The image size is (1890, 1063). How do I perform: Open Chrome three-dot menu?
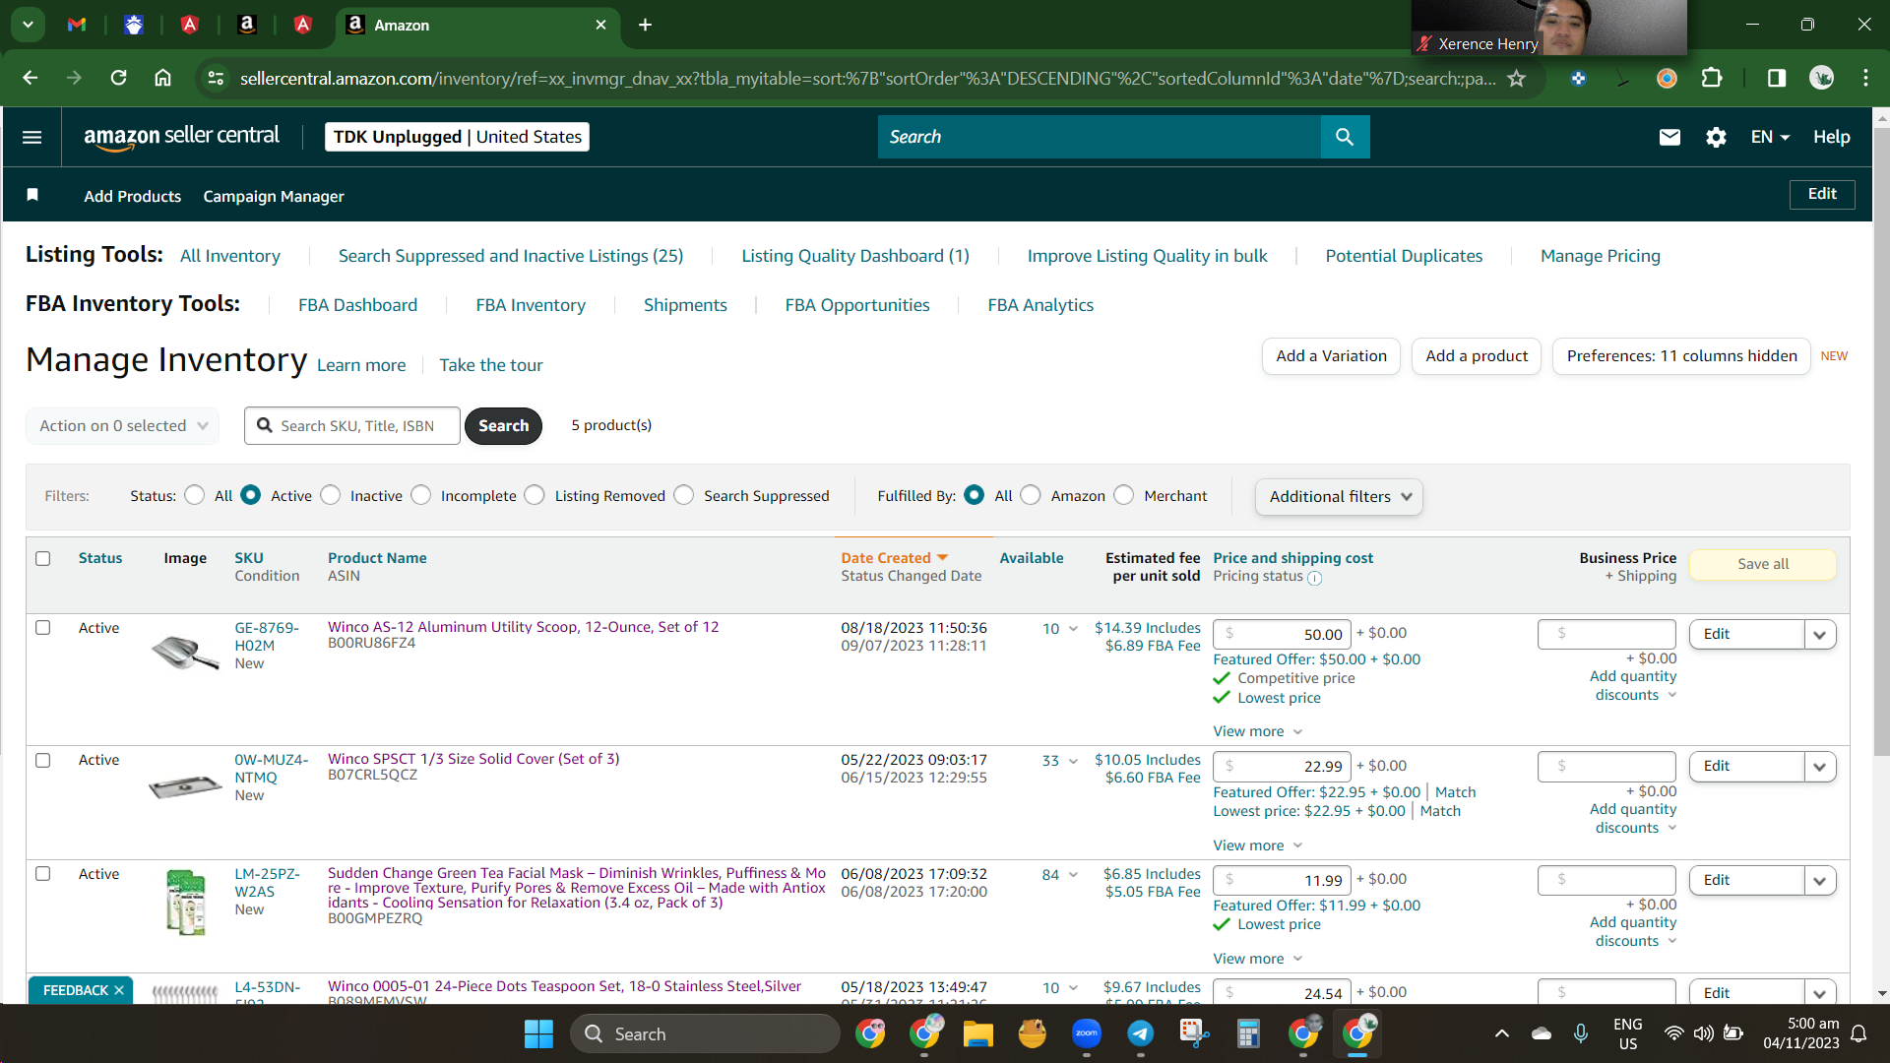pos(1865,78)
